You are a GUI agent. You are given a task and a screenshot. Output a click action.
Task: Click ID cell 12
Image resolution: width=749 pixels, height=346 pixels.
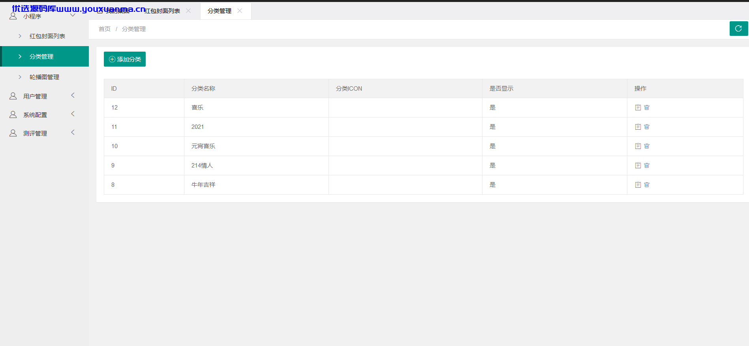[x=144, y=107]
